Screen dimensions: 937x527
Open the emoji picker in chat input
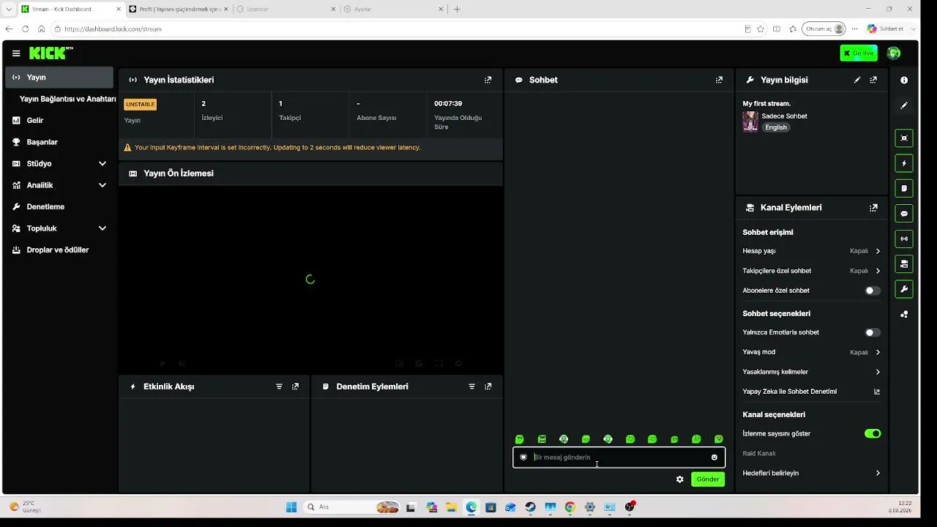click(714, 457)
